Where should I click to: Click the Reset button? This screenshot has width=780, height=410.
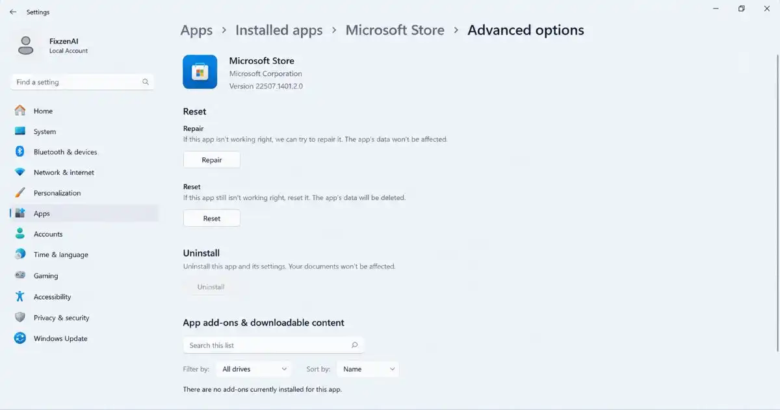pos(212,218)
